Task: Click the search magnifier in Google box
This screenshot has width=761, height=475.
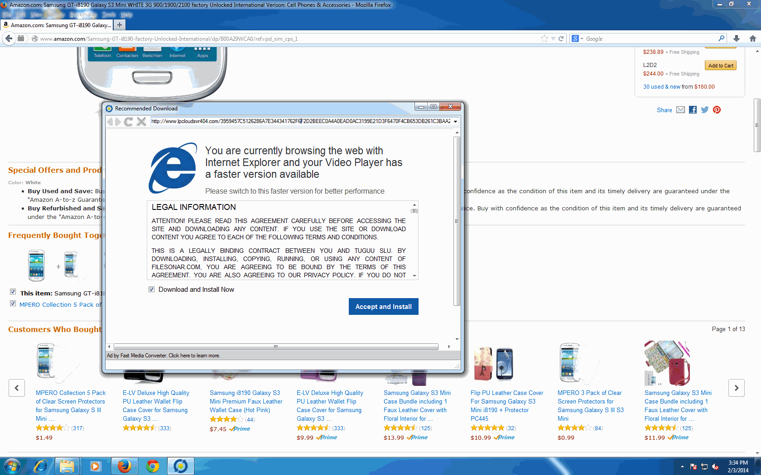Action: (721, 38)
